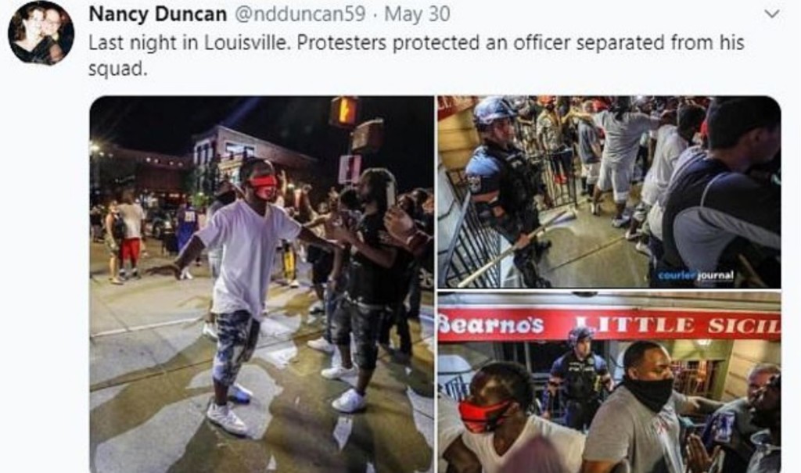Open the May 30 timestamp permalink
Viewport: 801px width, 473px height.
(417, 14)
